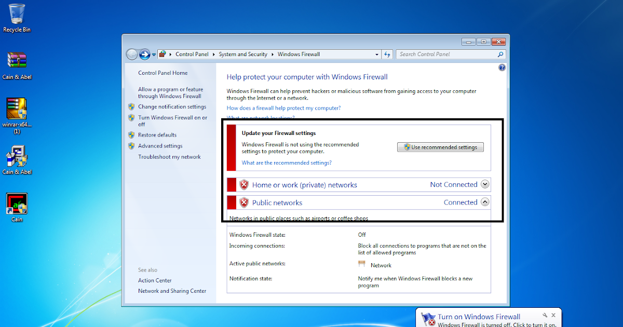Open Troubleshoot my network link
Image resolution: width=623 pixels, height=327 pixels.
pyautogui.click(x=169, y=157)
